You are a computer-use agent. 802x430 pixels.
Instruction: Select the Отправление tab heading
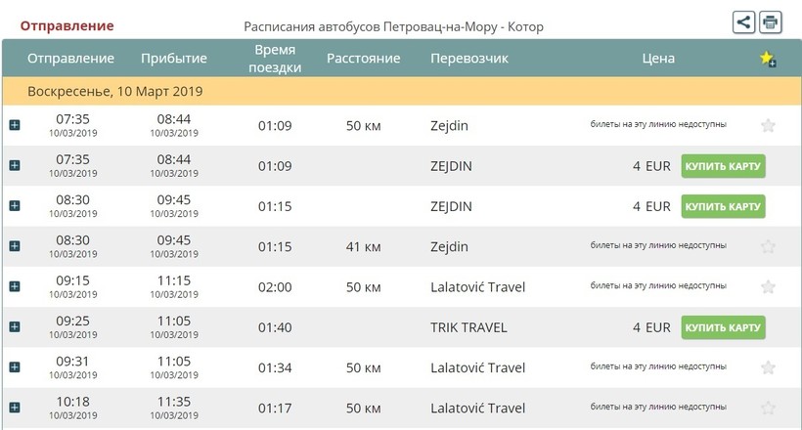(67, 25)
